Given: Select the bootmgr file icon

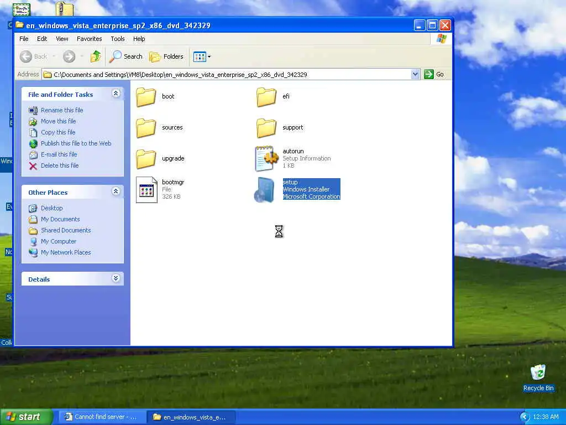Looking at the screenshot, I should tap(146, 190).
